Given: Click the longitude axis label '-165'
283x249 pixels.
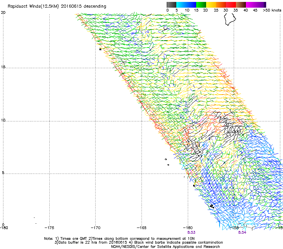Looking at the screenshot, I should pyautogui.click(x=141, y=228).
